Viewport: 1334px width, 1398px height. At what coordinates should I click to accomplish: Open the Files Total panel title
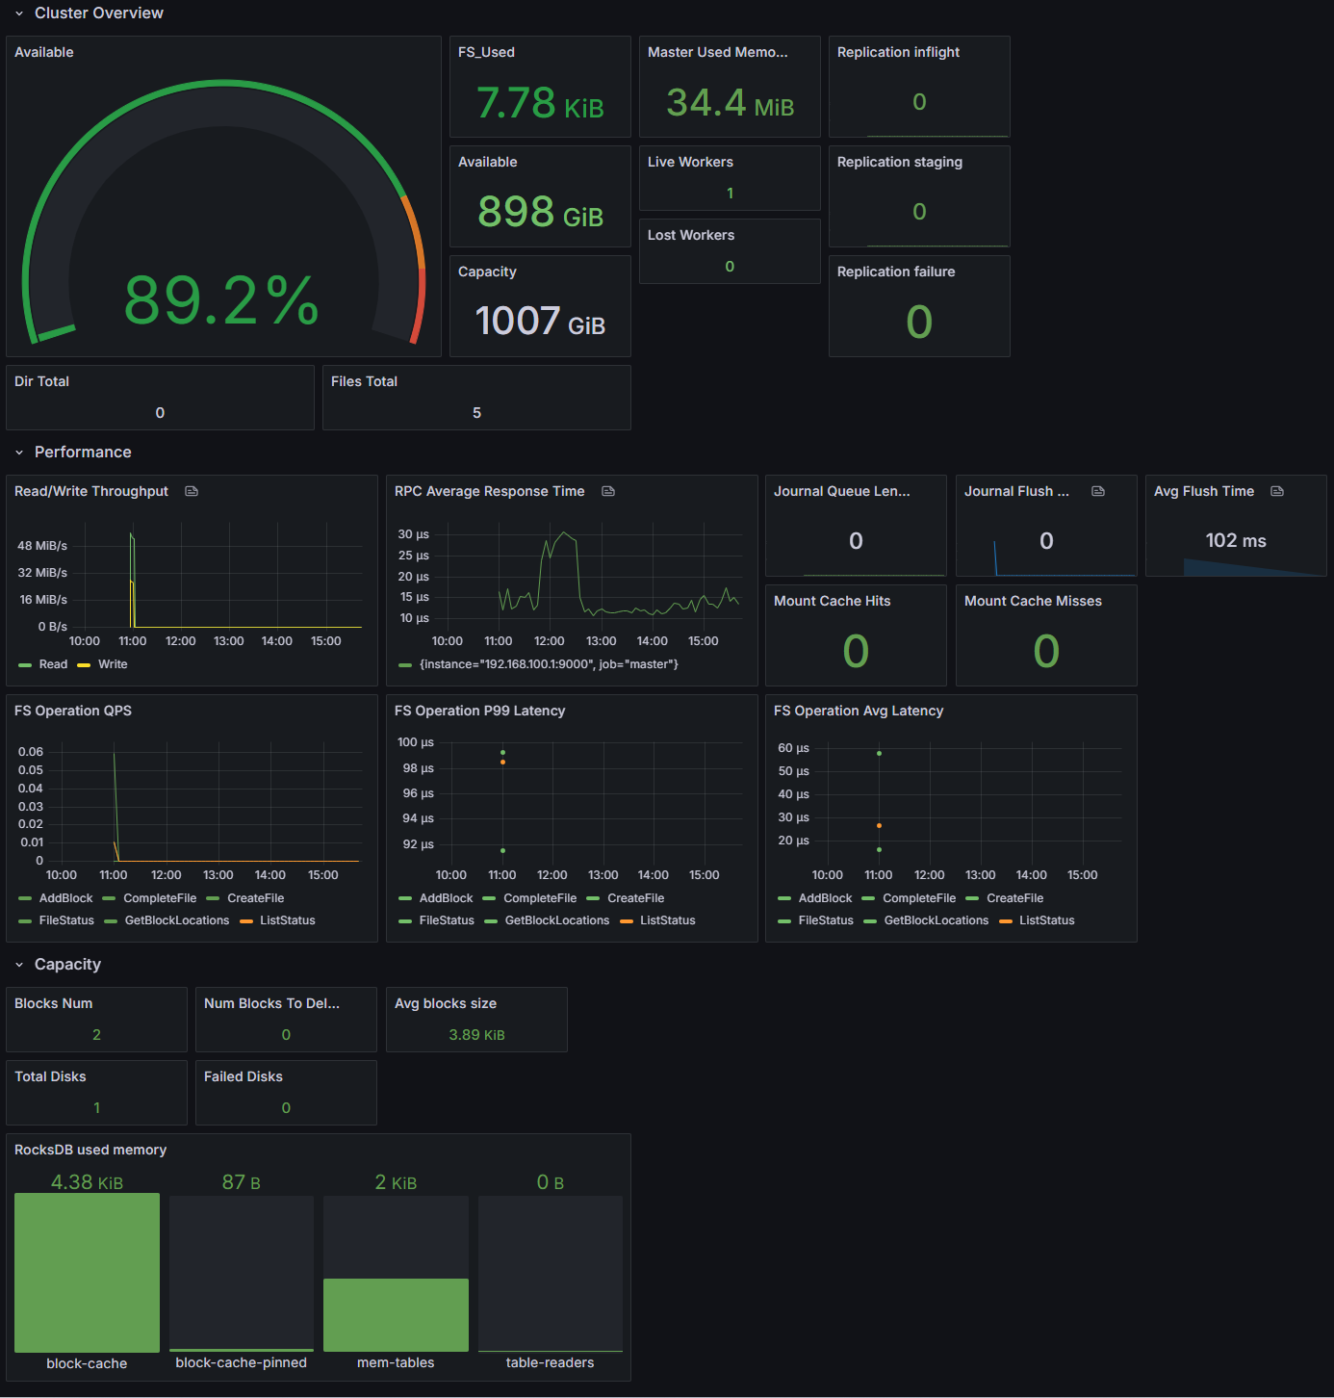tap(364, 382)
